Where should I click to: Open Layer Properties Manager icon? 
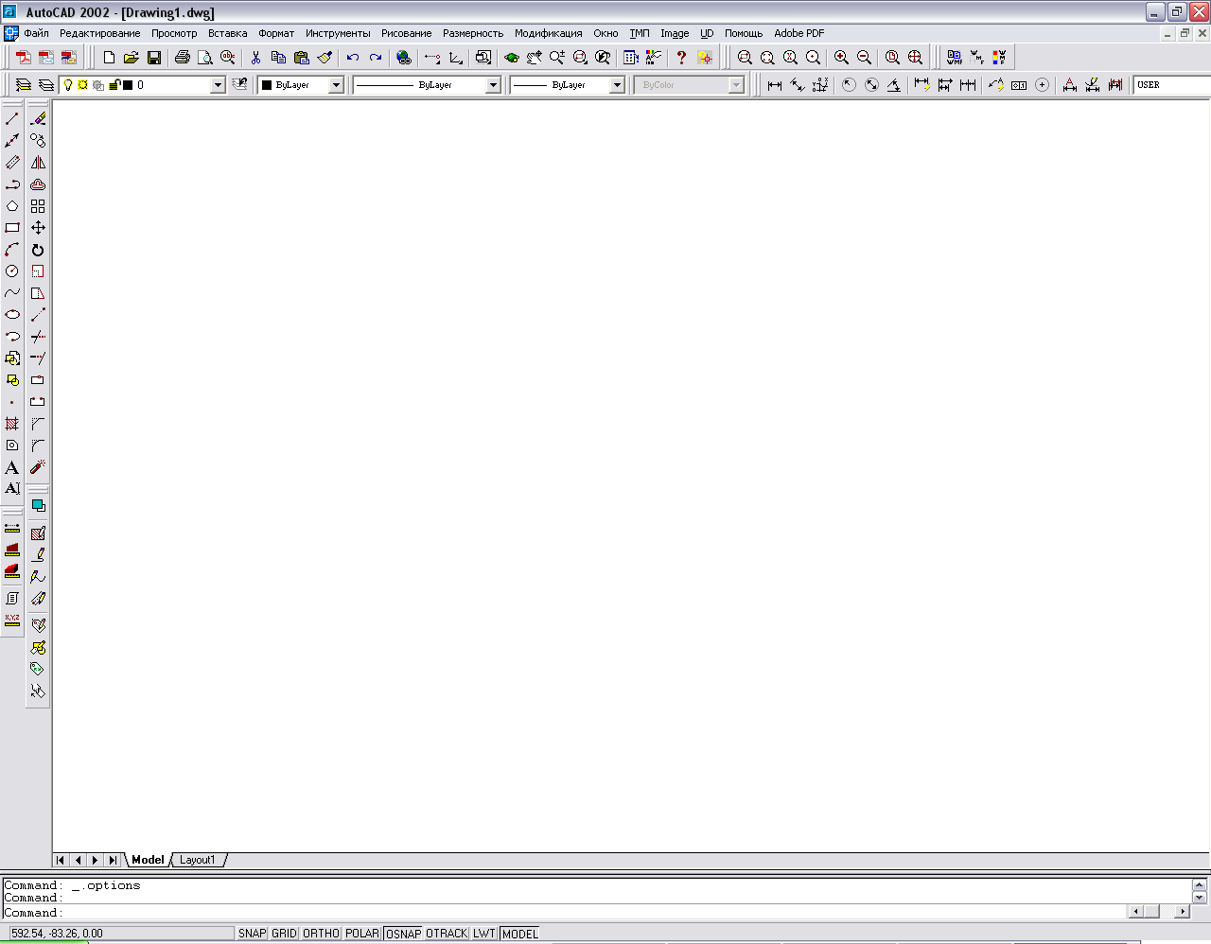(x=24, y=85)
